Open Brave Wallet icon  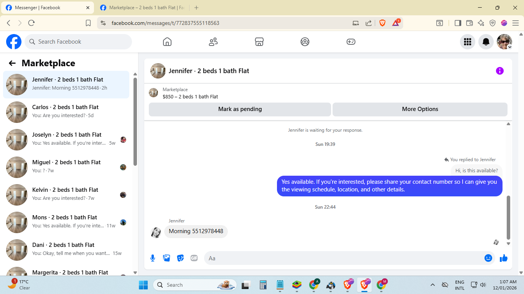tap(469, 23)
